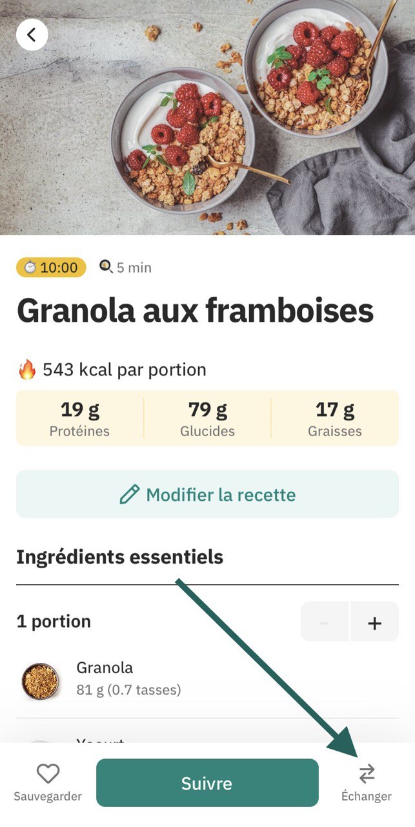415x827 pixels.
Task: Select Modifier la recette
Action: (x=207, y=495)
